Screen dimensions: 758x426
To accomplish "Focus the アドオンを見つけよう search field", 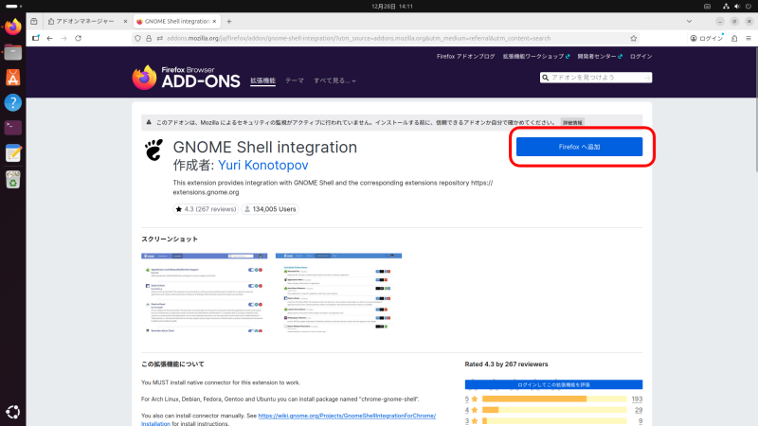I will [598, 78].
